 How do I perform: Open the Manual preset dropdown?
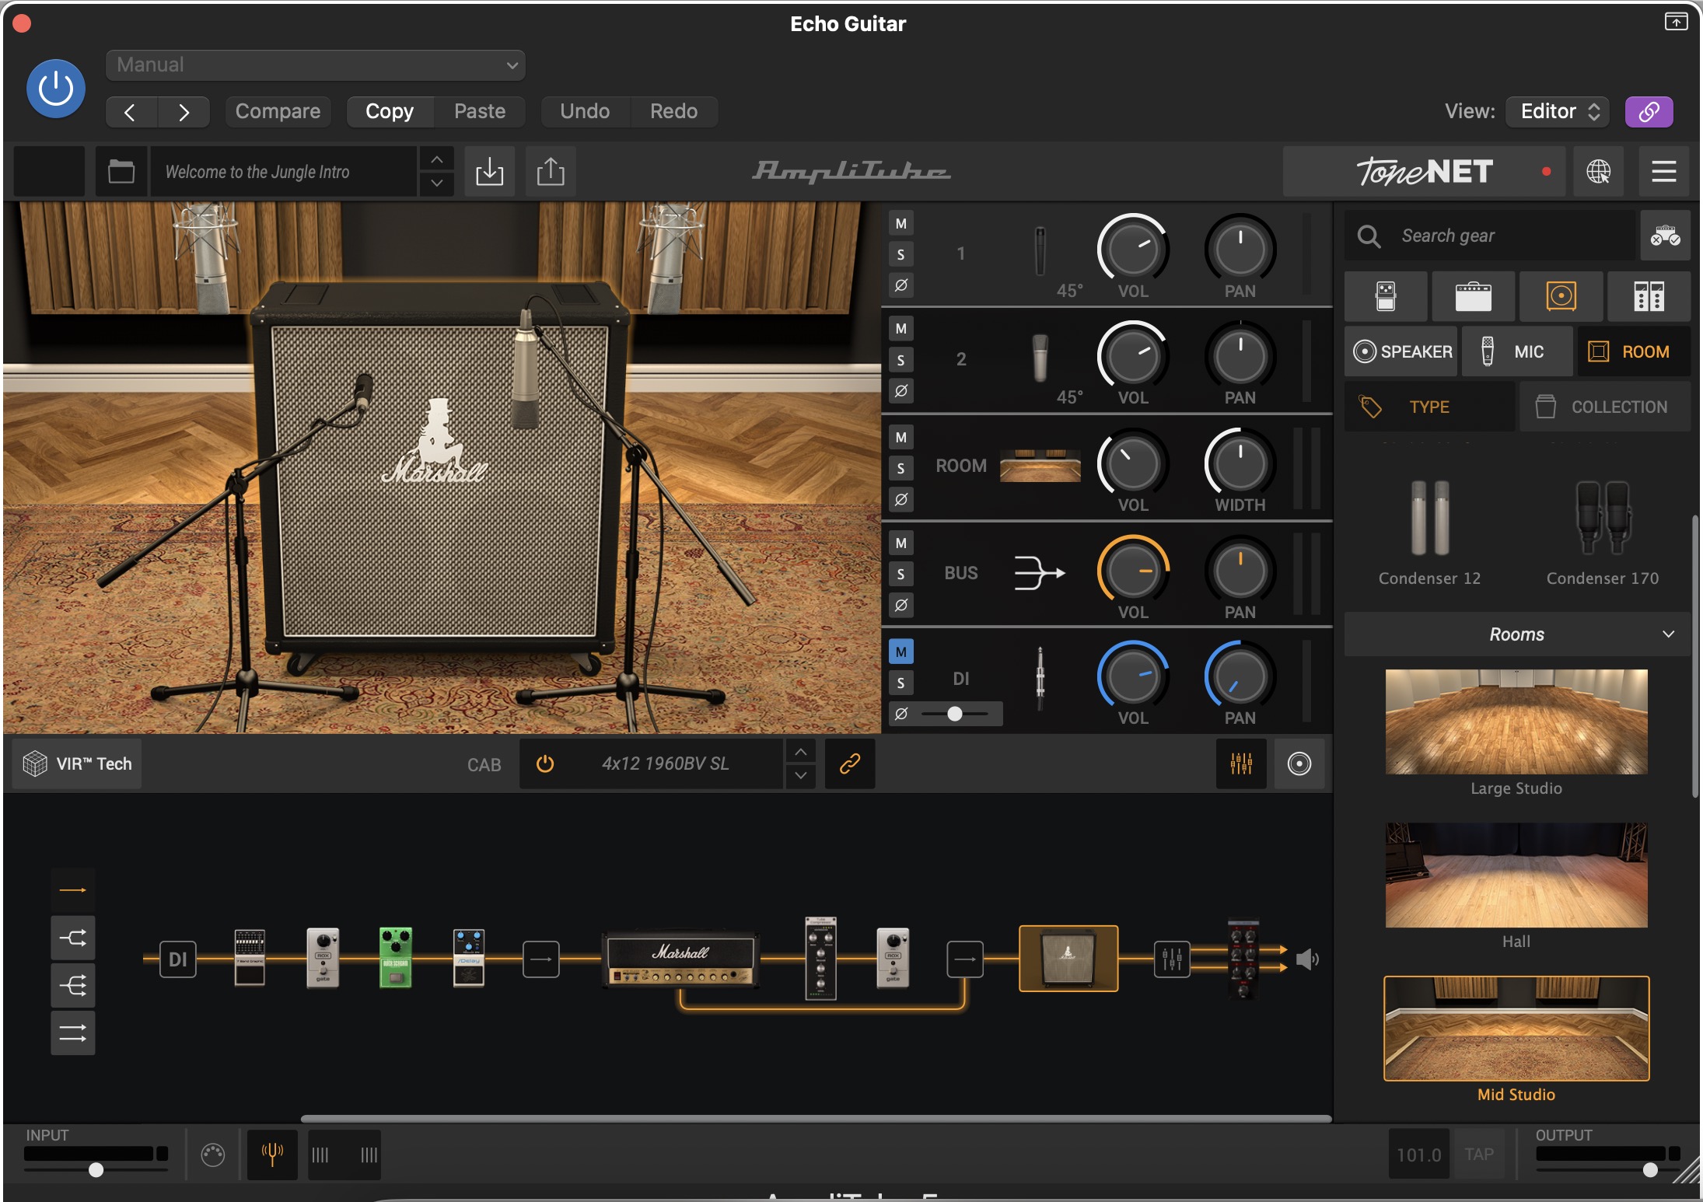315,65
